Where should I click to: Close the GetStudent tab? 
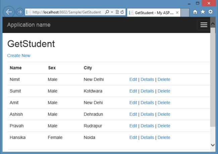coord(177,13)
